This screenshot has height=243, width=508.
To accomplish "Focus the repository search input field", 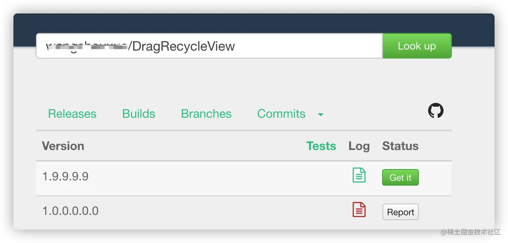I will click(x=209, y=46).
